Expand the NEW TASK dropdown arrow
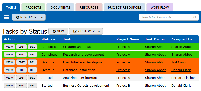Image resolution: width=201 pixels, height=91 pixels. (42, 17)
